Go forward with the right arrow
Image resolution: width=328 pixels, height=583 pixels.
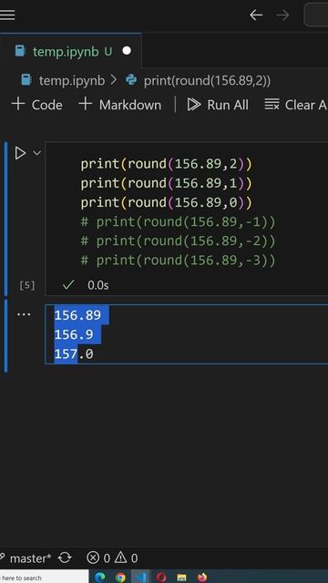click(x=283, y=15)
